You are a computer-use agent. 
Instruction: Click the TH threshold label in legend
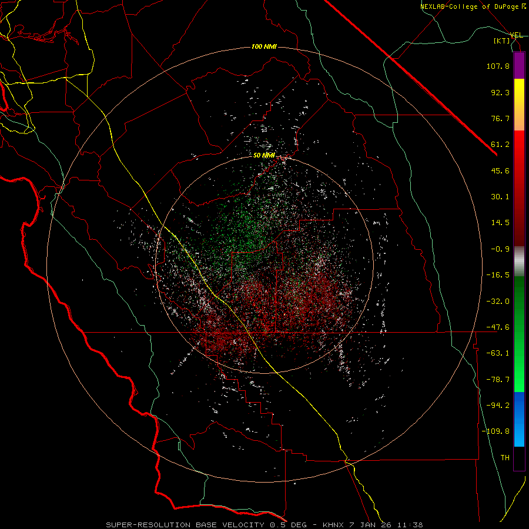coord(505,458)
